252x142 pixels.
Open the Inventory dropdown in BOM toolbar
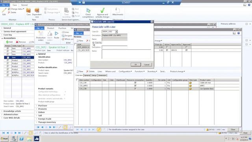point(152,71)
